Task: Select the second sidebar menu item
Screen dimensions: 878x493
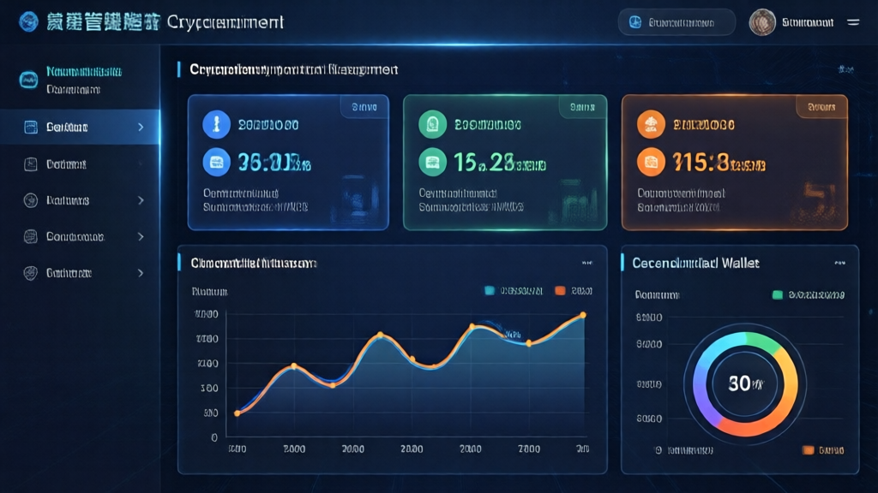Action: click(x=66, y=164)
